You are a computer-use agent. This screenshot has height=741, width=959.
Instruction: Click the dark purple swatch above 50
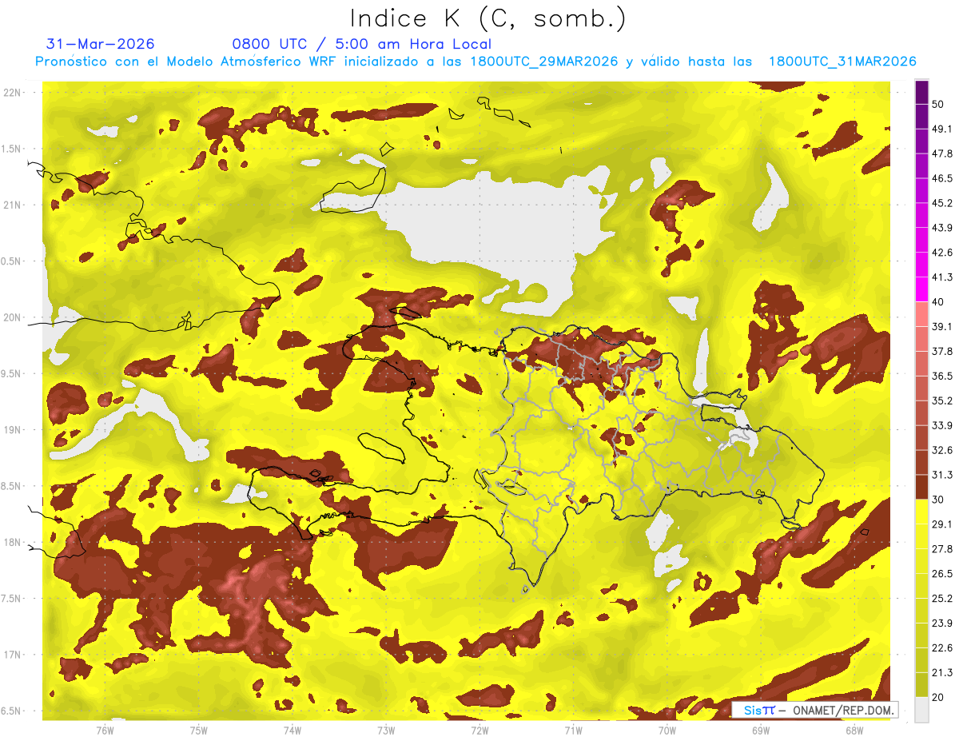click(x=921, y=93)
